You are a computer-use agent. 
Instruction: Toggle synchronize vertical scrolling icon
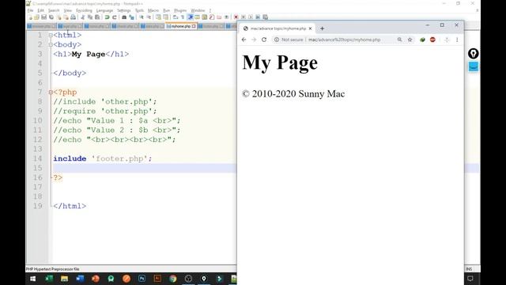[158, 17]
